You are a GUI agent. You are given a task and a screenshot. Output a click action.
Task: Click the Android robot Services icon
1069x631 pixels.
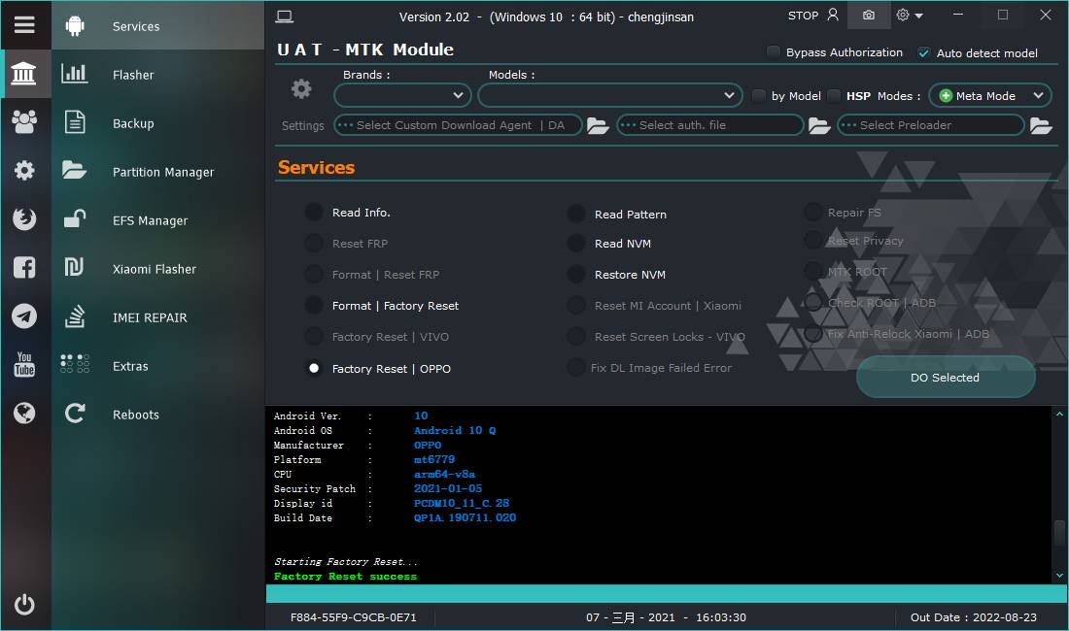(75, 26)
